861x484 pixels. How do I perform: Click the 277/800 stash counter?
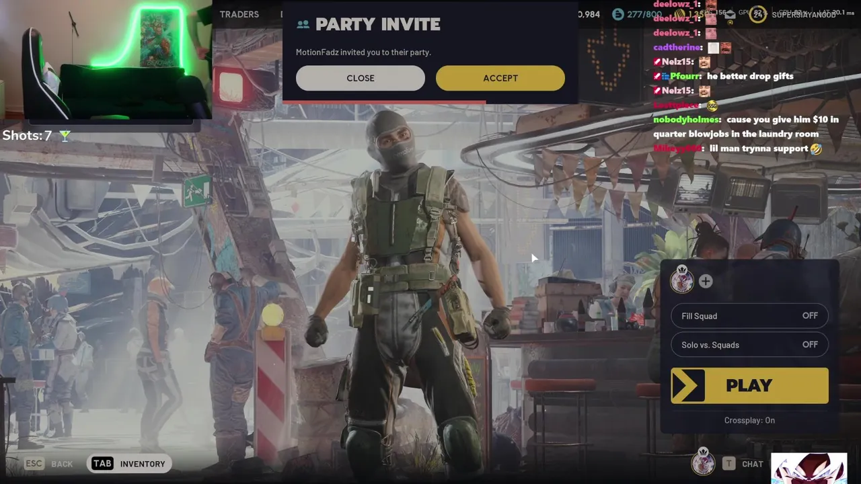pyautogui.click(x=644, y=14)
